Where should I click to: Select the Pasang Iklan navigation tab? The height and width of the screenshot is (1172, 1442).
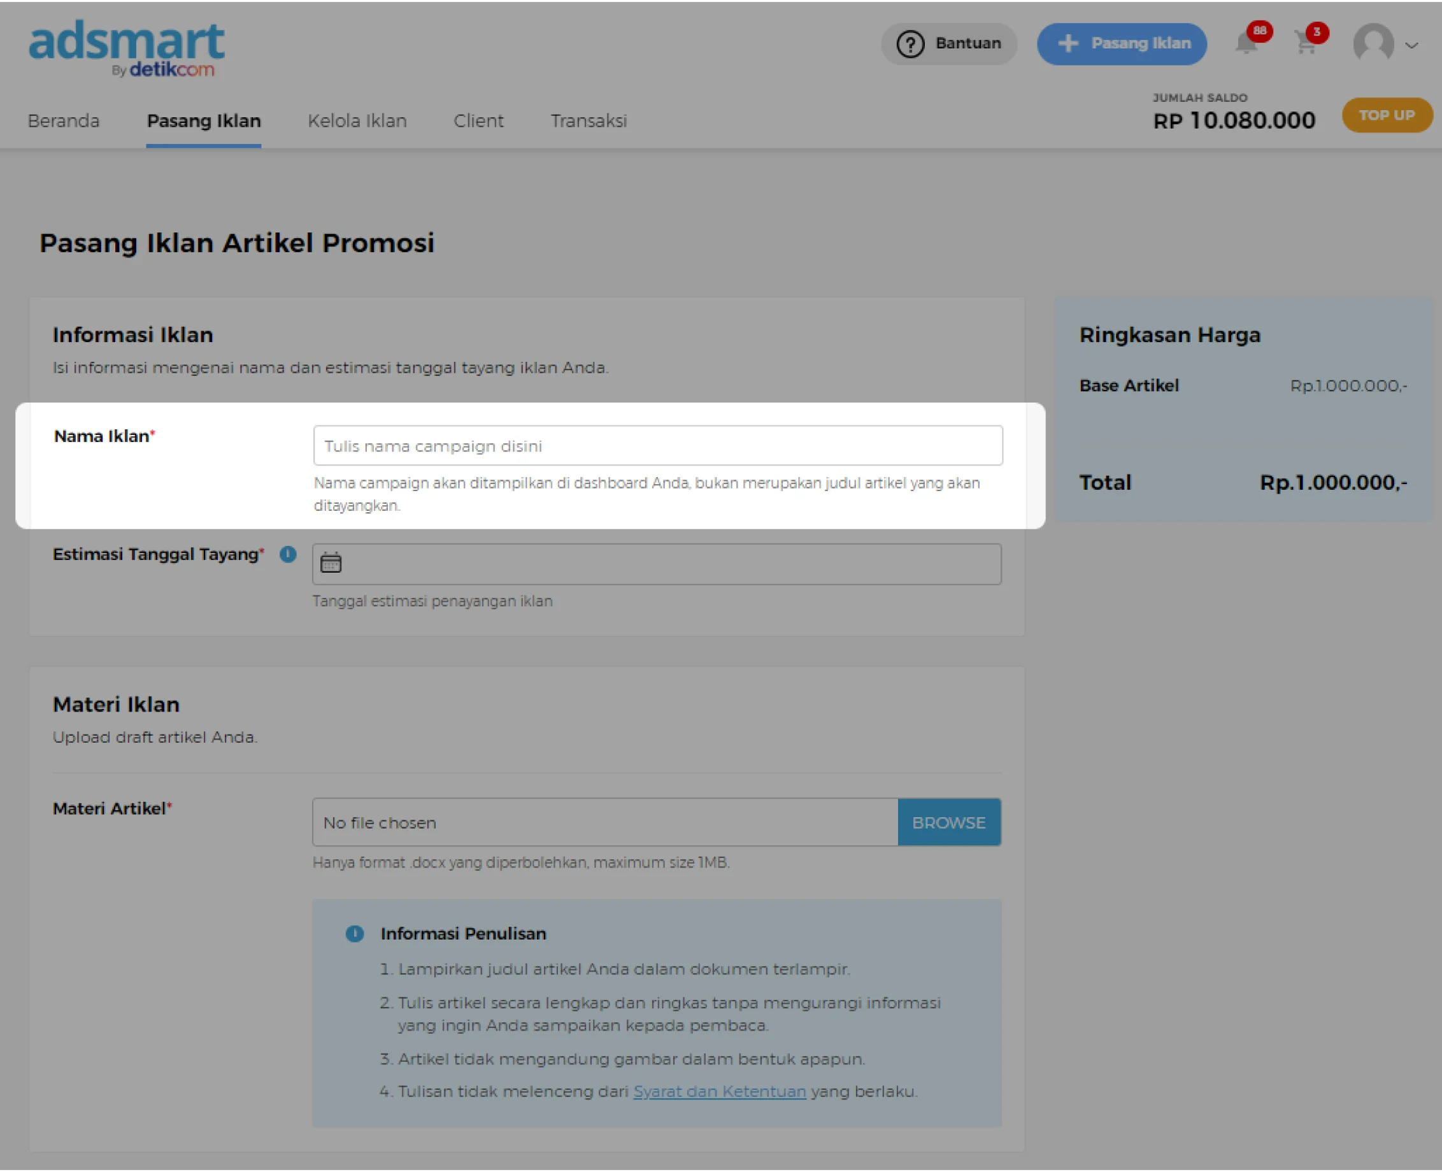(x=204, y=121)
